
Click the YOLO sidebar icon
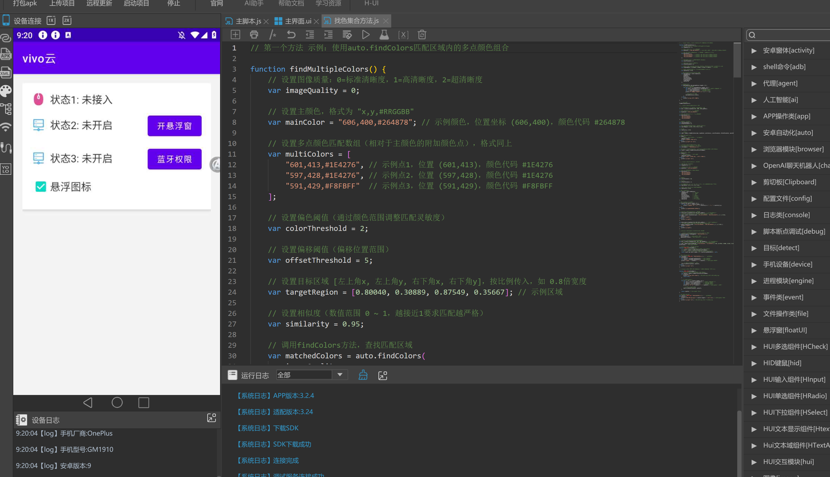tap(6, 169)
